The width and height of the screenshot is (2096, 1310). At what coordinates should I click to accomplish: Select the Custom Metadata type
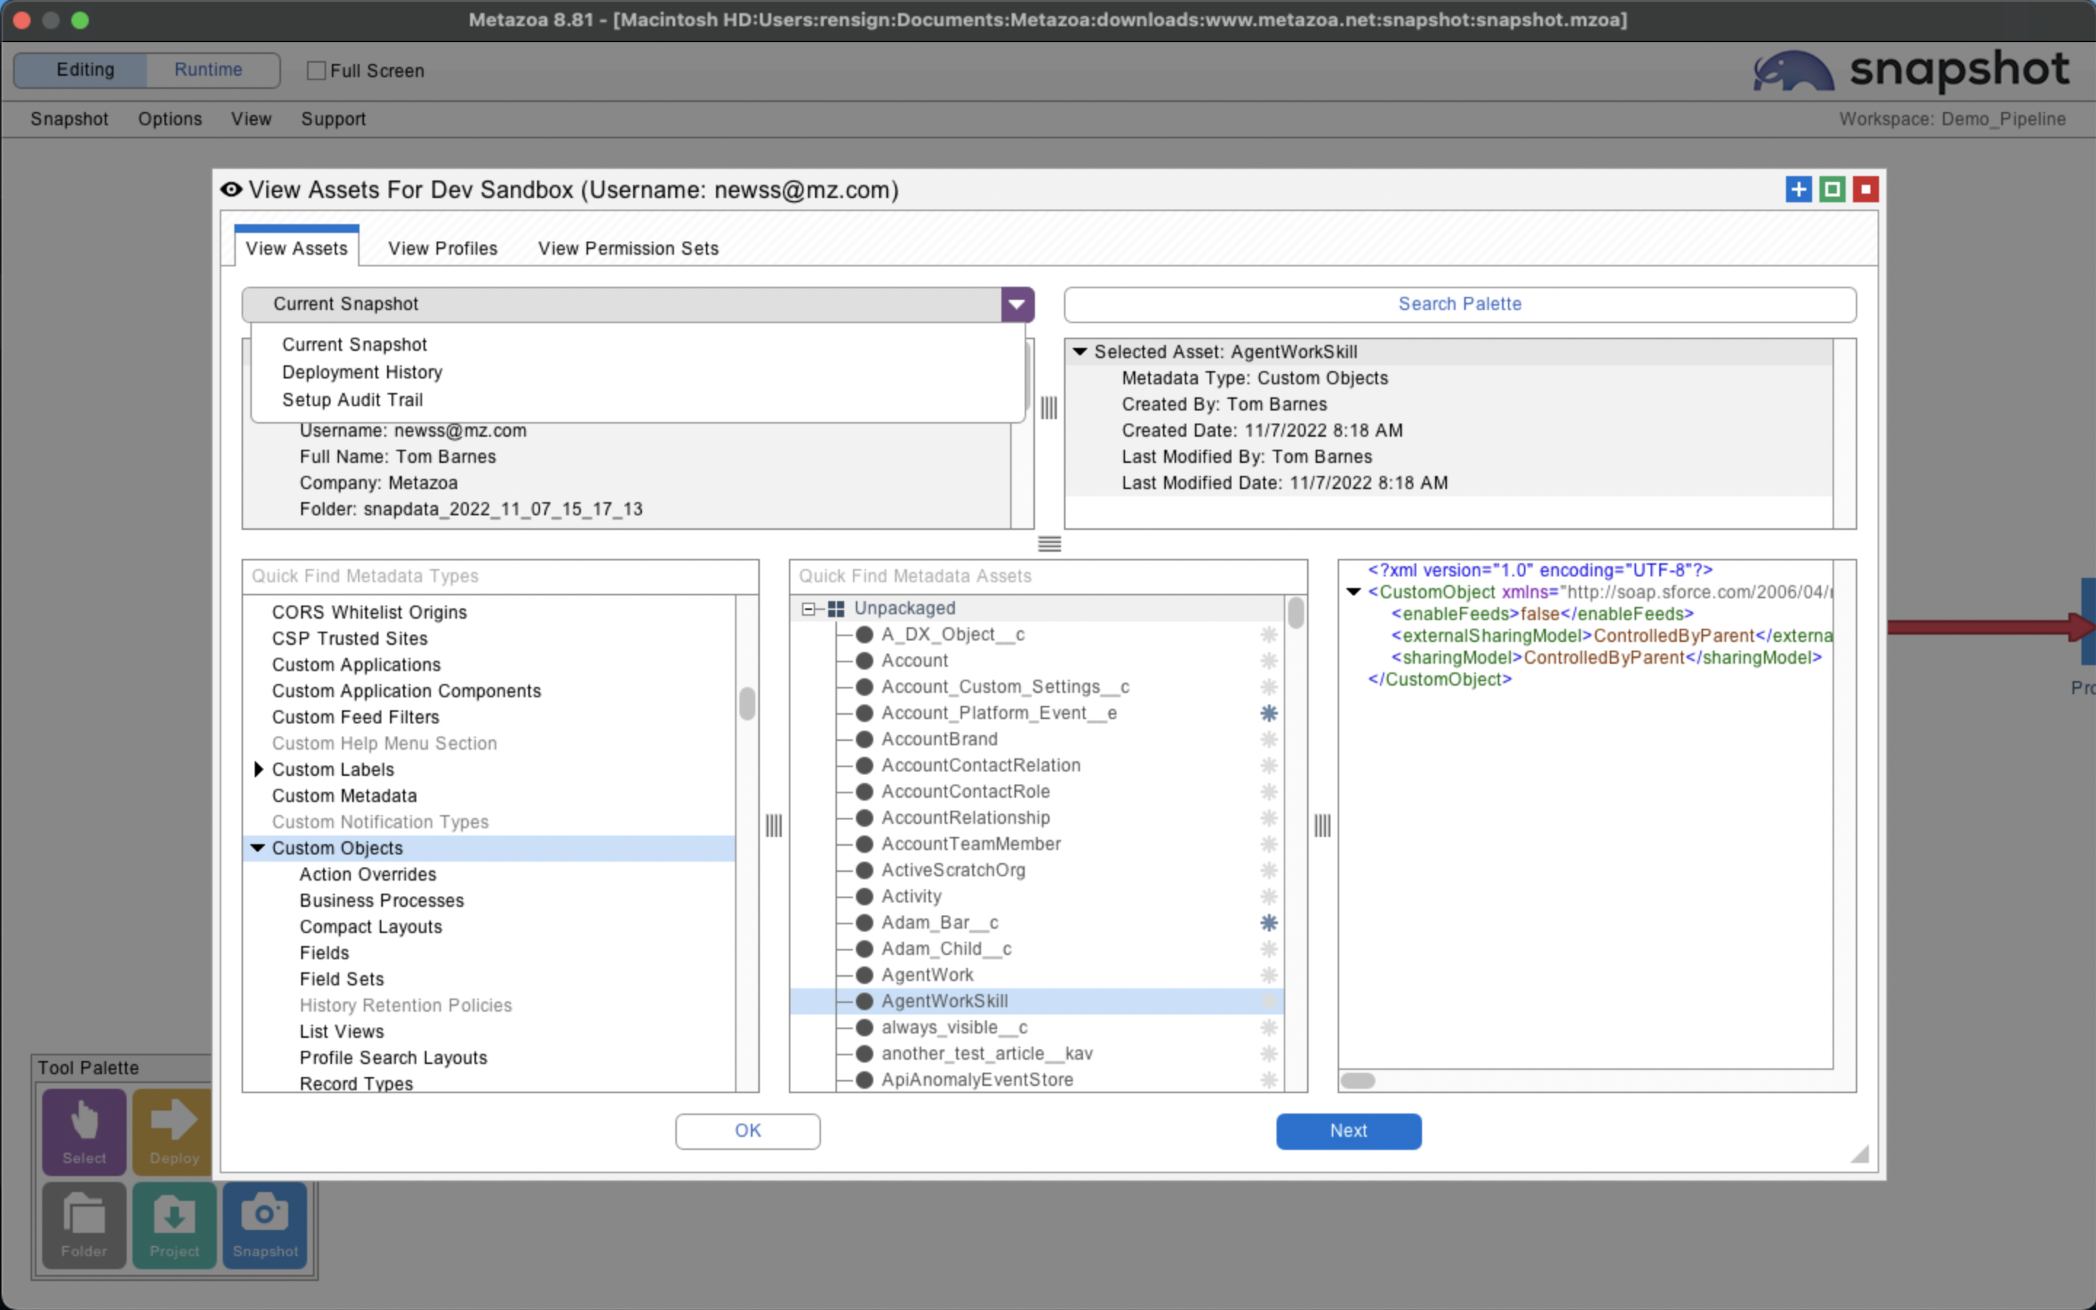(x=344, y=795)
